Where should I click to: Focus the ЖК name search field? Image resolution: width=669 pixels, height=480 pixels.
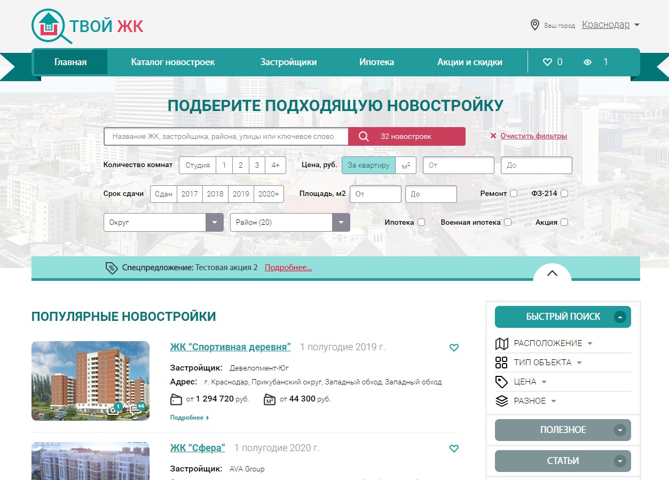point(226,136)
